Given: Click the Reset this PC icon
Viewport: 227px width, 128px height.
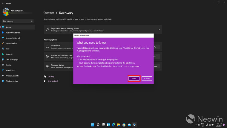Looking at the screenshot, I should coord(47,47).
